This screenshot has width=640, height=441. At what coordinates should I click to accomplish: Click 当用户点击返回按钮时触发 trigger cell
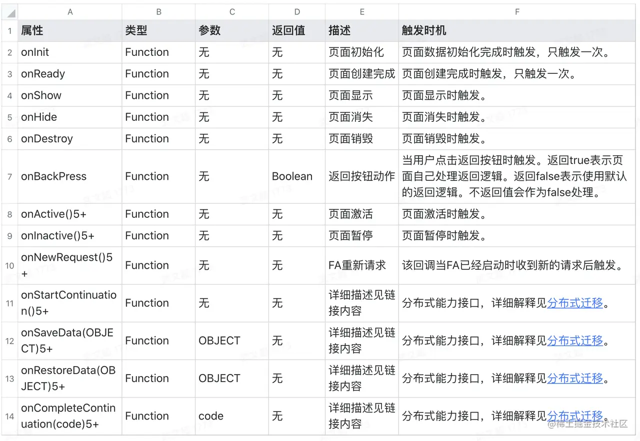pyautogui.click(x=517, y=176)
